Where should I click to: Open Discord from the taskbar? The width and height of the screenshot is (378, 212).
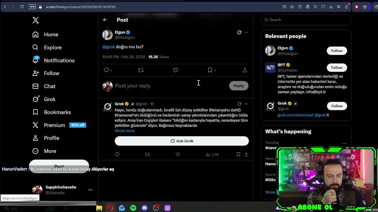coord(144,208)
